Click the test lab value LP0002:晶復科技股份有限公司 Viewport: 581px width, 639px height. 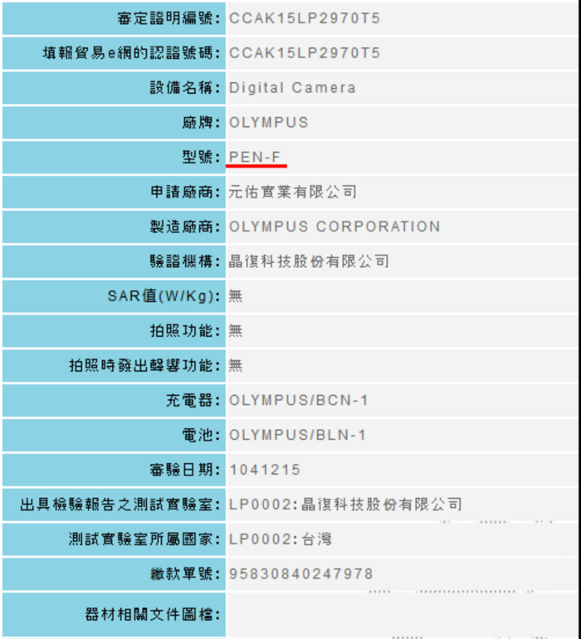pyautogui.click(x=345, y=505)
